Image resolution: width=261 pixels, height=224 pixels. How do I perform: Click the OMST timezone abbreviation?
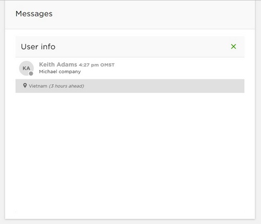[x=108, y=65]
